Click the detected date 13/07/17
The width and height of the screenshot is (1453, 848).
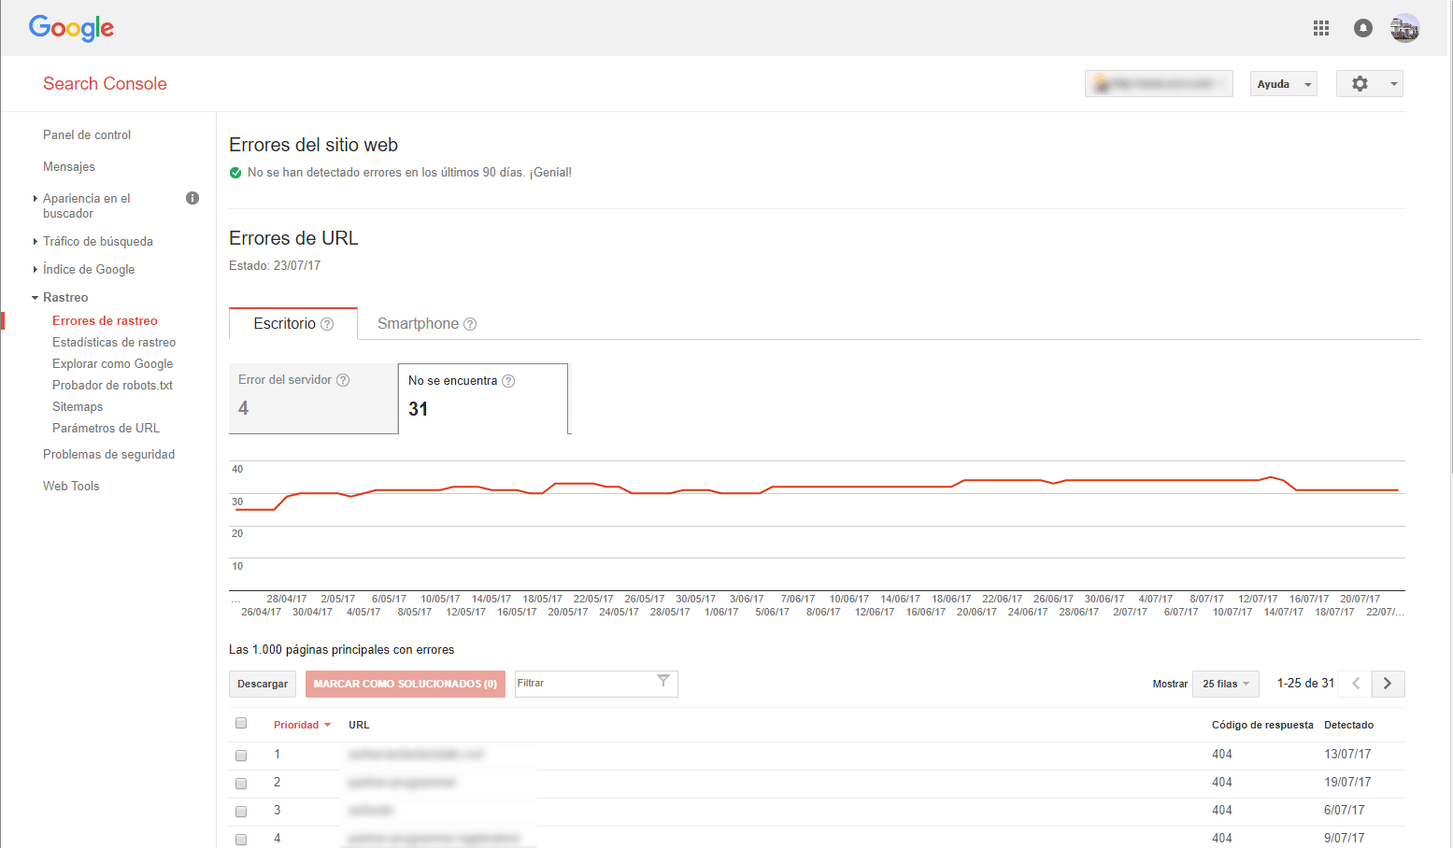coord(1347,754)
